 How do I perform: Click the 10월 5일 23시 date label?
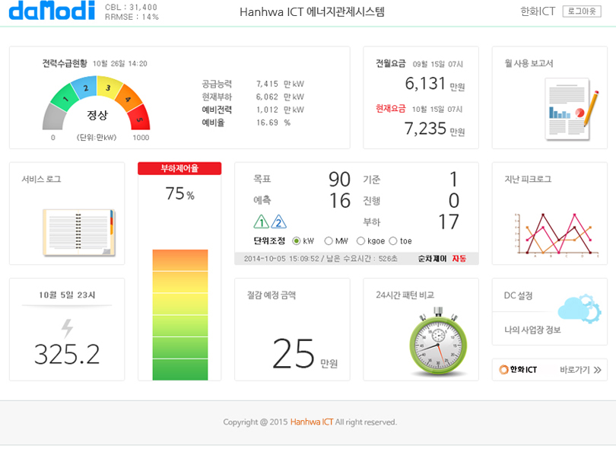(67, 295)
